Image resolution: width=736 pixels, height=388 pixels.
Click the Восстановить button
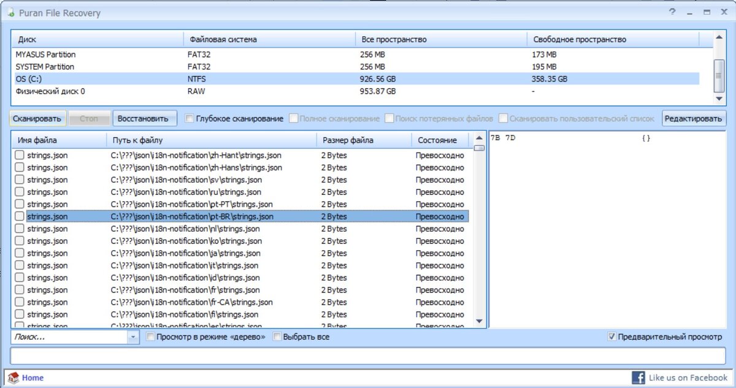(145, 118)
